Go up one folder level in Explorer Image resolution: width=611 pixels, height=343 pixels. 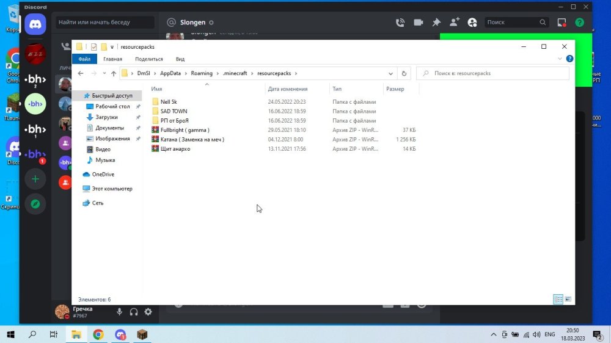[x=114, y=73]
